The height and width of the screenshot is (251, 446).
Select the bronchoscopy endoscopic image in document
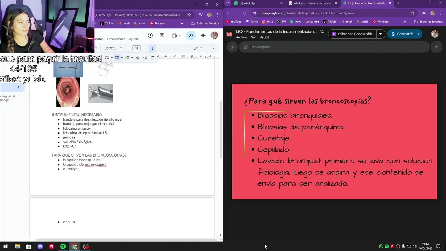pyautogui.click(x=68, y=92)
